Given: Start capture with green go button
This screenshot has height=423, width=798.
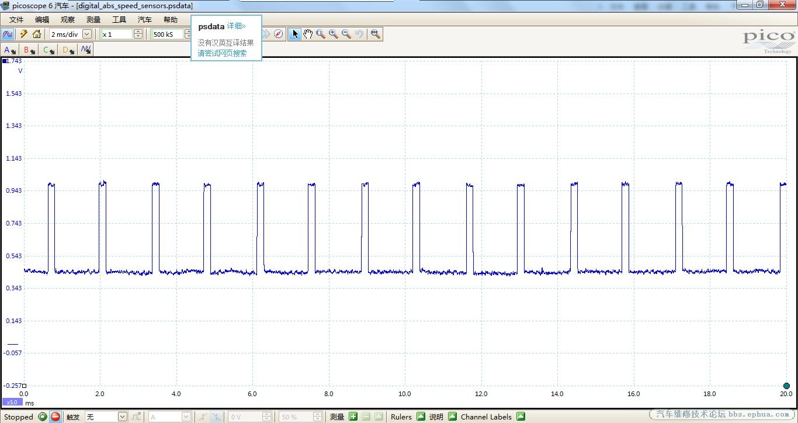Looking at the screenshot, I should [43, 417].
